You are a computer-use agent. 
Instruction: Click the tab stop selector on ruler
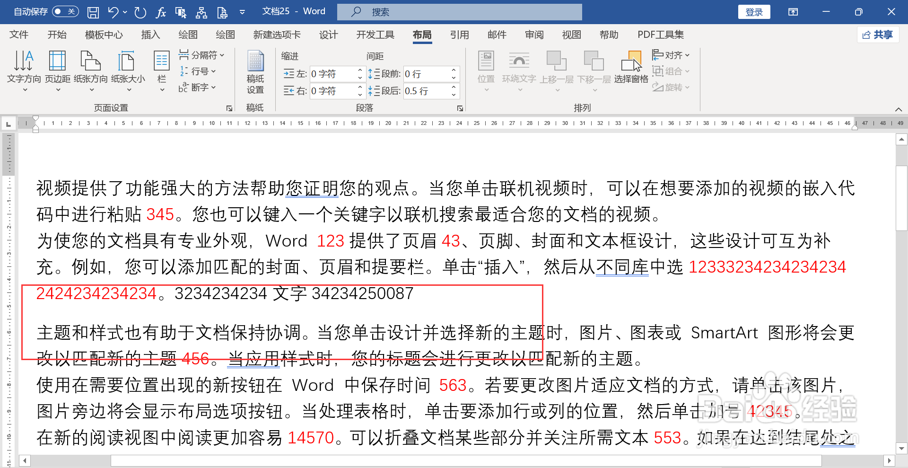8,124
